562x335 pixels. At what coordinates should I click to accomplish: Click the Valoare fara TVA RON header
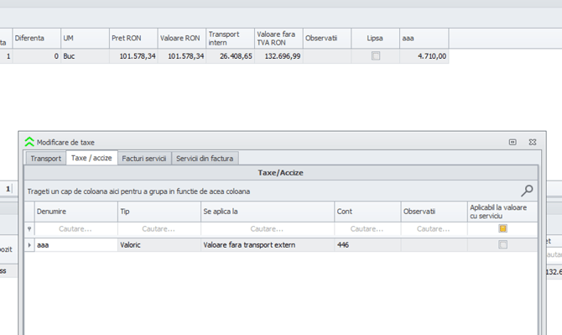[278, 39]
